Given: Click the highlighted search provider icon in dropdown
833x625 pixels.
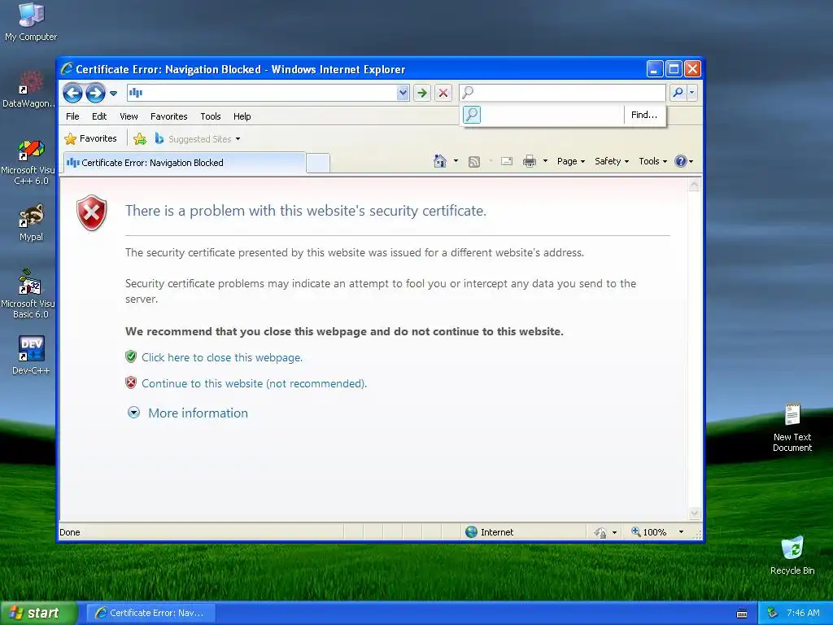Looking at the screenshot, I should point(472,115).
